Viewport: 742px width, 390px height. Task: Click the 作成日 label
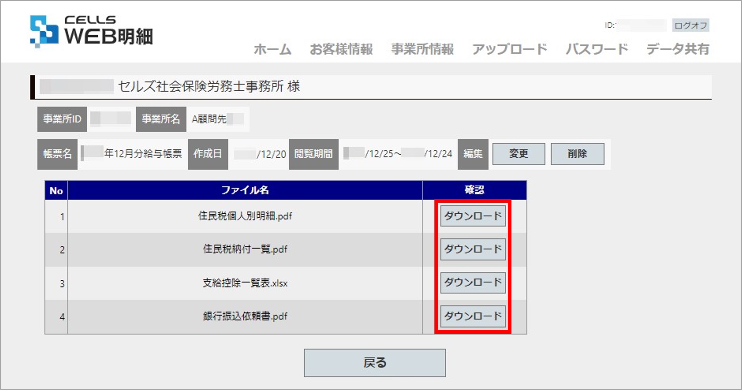[x=208, y=154]
